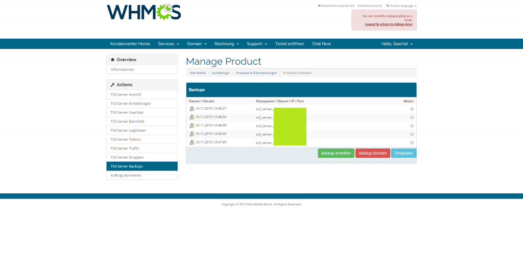523x269 pixels.
Task: Expand the Services dropdown menu
Action: point(168,44)
